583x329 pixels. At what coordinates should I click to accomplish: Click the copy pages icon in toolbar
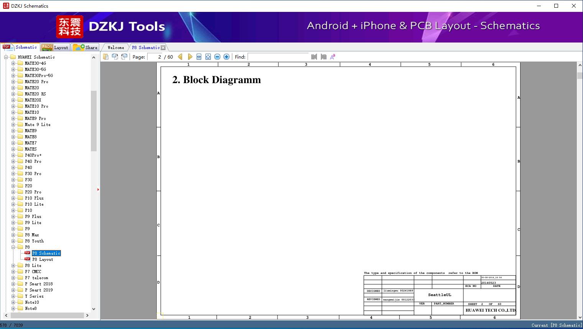106,57
